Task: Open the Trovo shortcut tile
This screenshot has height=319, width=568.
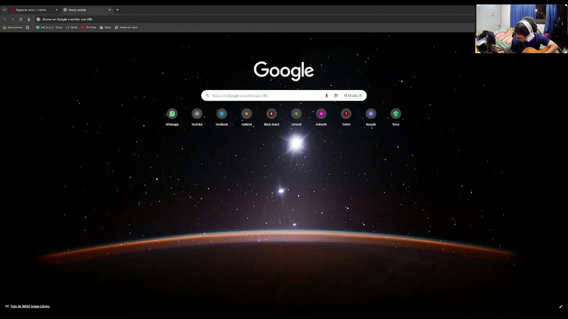Action: pos(396,117)
